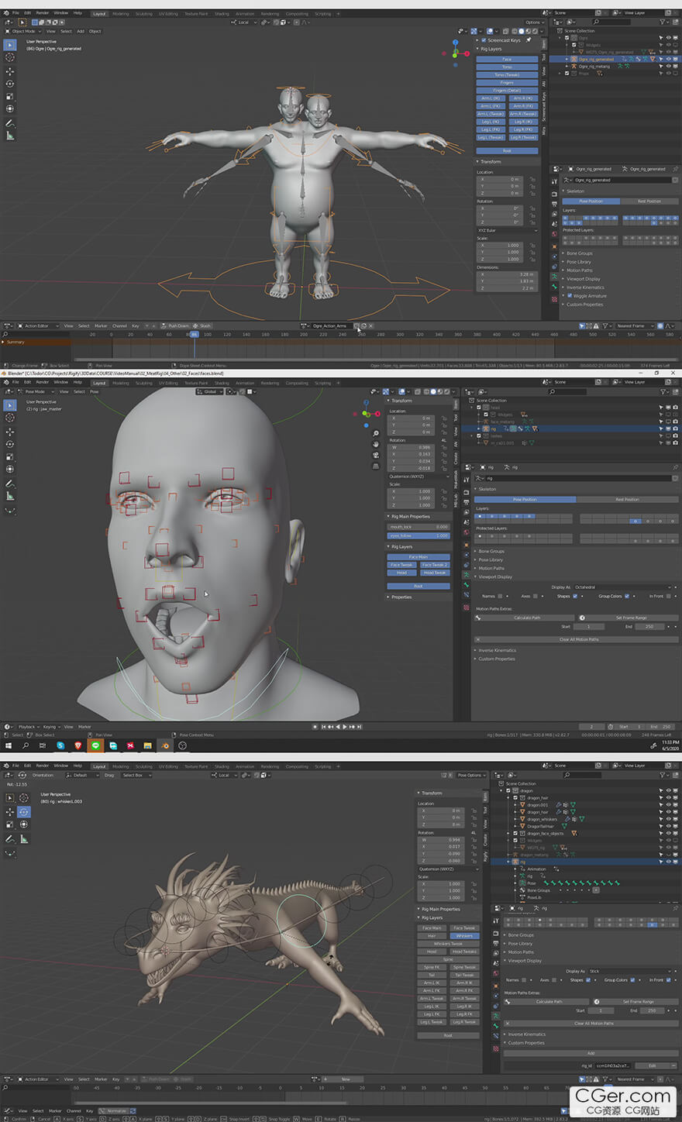Toggle Screencast Keys checkbox in top window
Screen dimensions: 682x1122
484,40
